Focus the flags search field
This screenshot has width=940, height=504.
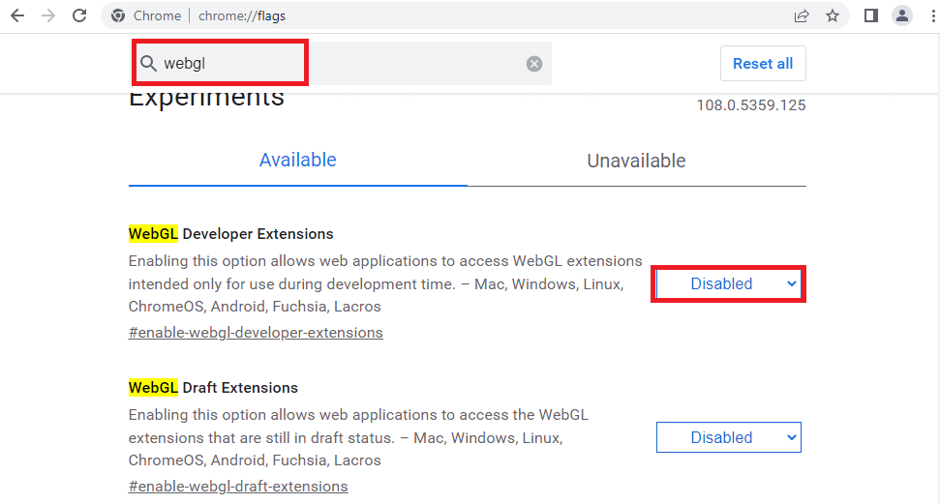(341, 64)
